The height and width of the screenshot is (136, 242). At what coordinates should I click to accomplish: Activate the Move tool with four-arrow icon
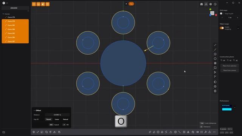(34, 132)
